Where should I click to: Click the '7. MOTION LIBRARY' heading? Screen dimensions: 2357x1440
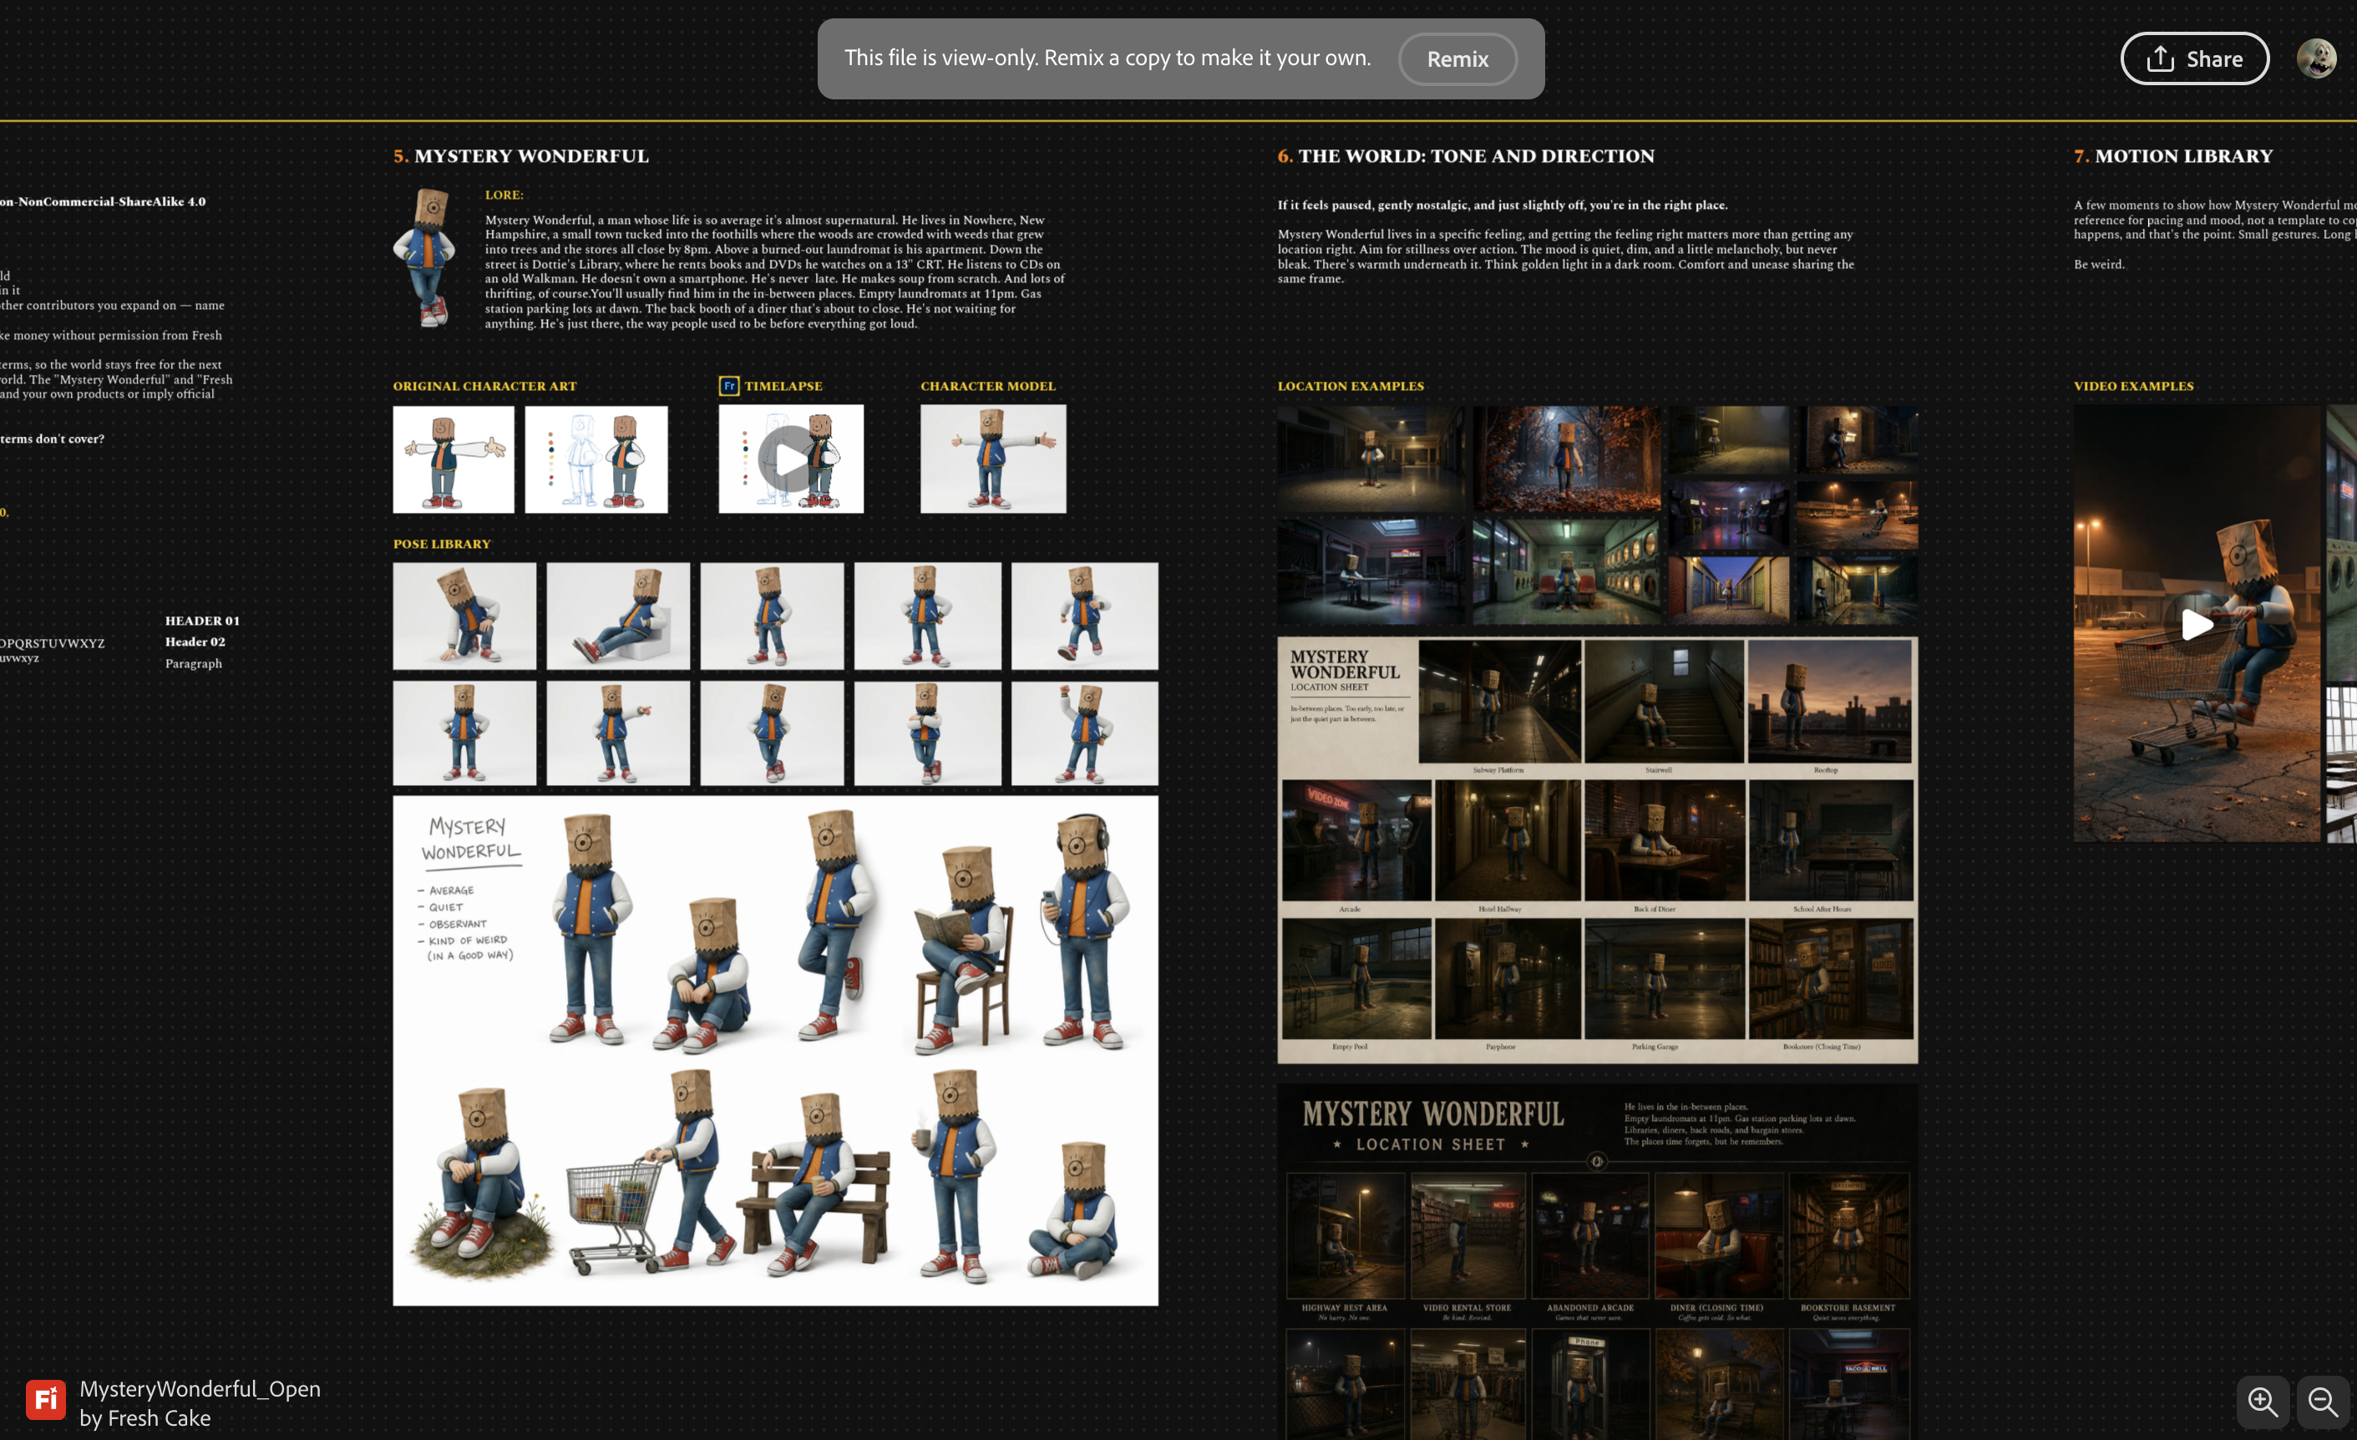click(x=2173, y=156)
